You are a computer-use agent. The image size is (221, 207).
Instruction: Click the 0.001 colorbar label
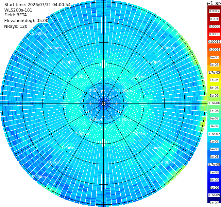214,19
